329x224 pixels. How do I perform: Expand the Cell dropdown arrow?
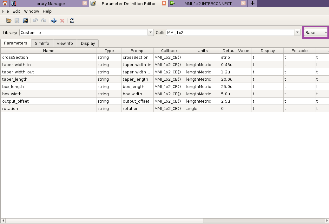[x=297, y=32]
